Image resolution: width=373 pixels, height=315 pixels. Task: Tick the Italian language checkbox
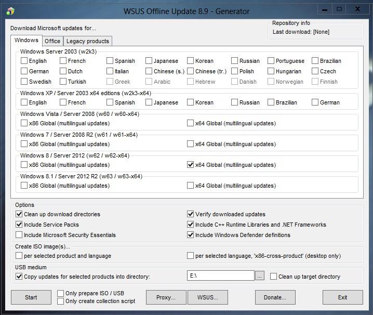click(110, 71)
